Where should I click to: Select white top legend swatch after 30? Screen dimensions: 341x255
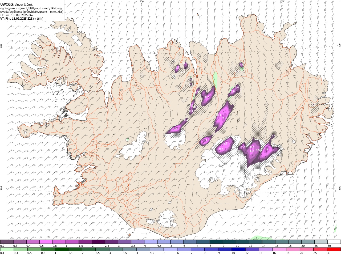click(x=334, y=242)
